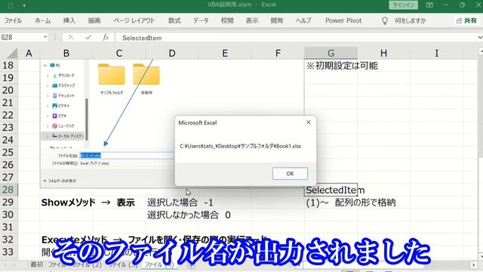Expand the Name Box dropdown arrow
The width and height of the screenshot is (483, 272).
coord(45,37)
